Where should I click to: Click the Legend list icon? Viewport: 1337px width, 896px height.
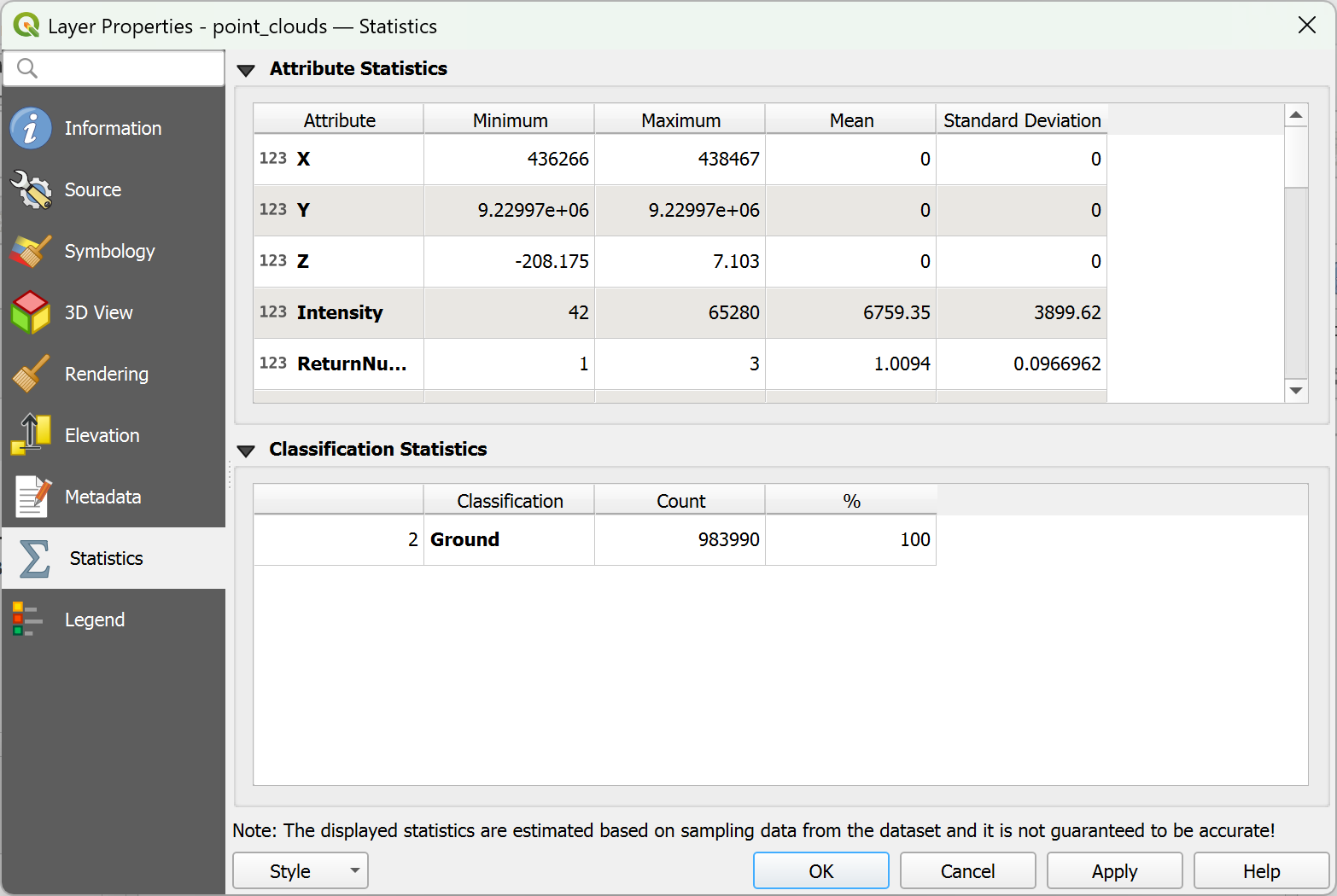point(27,620)
